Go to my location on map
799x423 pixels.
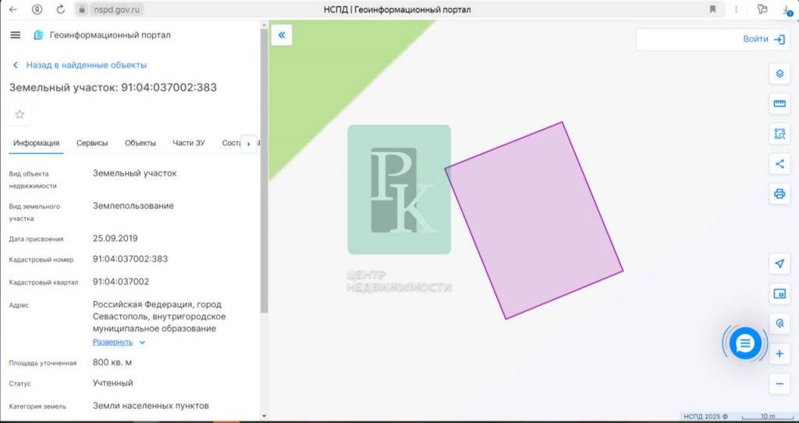(x=779, y=264)
